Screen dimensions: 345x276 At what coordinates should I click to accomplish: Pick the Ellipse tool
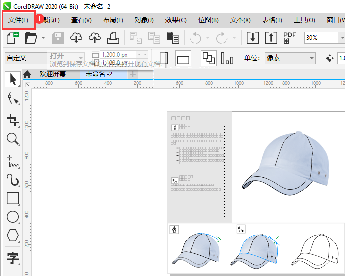tap(13, 217)
